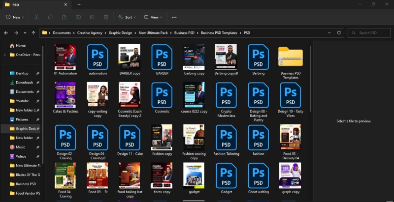Navigate to Business PSD Templates breadcrumb
The width and height of the screenshot is (394, 202).
(219, 33)
